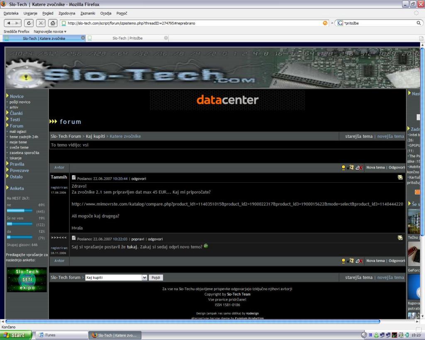Screen dimensions: 425x340
Task: Click the checkmark folder icon in bottom Avtor bar
Action: (350, 261)
